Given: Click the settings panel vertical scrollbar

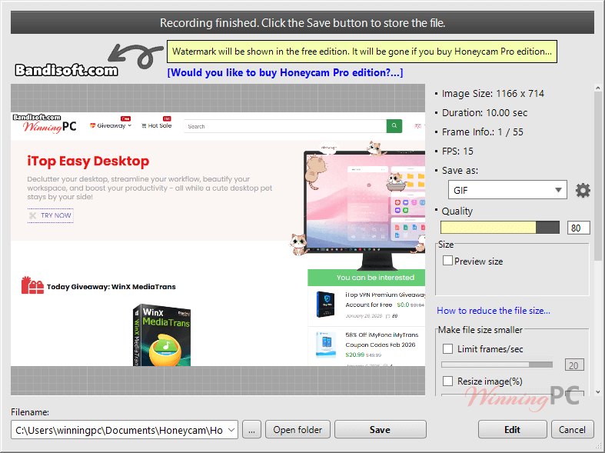Looking at the screenshot, I should pyautogui.click(x=597, y=178).
